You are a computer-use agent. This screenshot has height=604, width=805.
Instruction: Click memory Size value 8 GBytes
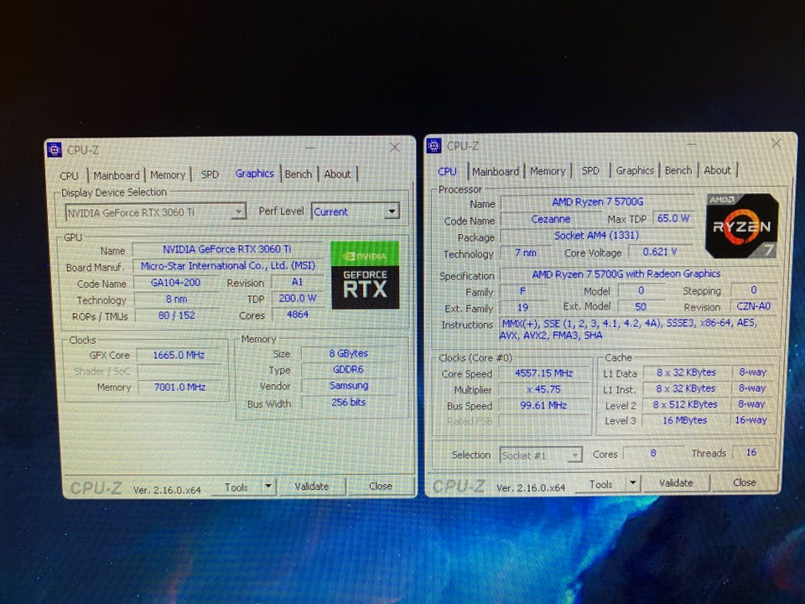pos(349,353)
